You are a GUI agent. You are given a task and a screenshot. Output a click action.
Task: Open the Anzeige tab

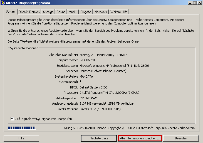48,12
